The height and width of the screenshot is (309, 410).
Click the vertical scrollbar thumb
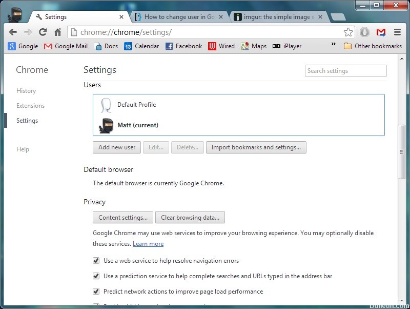[401, 152]
